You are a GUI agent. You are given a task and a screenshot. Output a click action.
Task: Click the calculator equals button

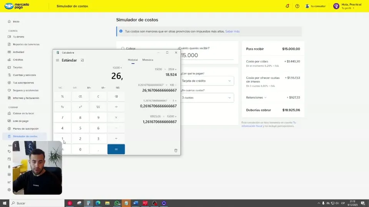pyautogui.click(x=116, y=149)
